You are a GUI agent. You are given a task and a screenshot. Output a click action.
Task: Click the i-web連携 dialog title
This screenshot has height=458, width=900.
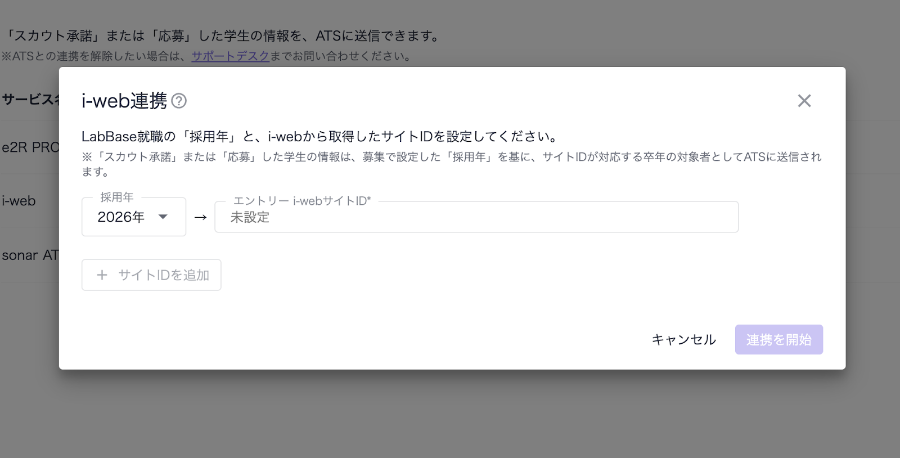pyautogui.click(x=124, y=101)
